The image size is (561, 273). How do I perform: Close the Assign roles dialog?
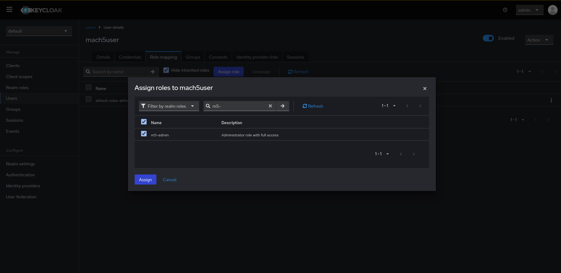pyautogui.click(x=424, y=88)
